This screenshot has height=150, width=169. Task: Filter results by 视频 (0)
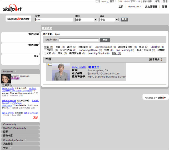[x=109, y=50]
